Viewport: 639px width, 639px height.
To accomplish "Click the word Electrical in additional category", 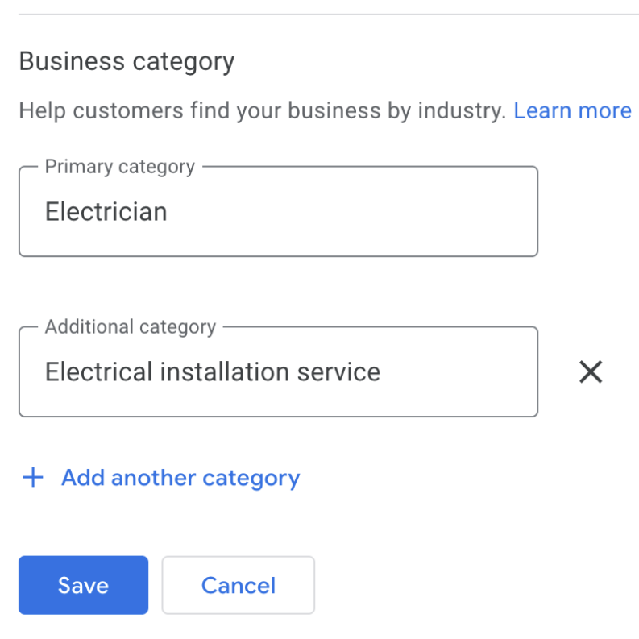I will click(x=98, y=371).
